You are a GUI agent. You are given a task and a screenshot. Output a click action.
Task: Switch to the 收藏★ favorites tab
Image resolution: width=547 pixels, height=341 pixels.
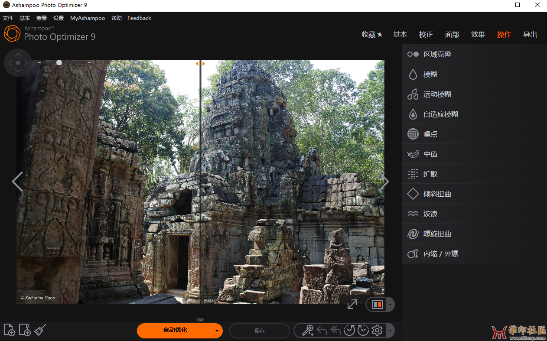372,35
